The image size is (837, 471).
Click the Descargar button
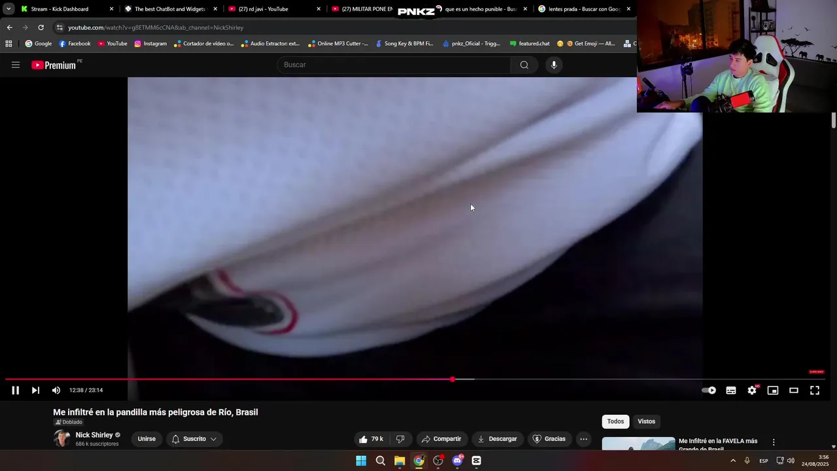(497, 439)
